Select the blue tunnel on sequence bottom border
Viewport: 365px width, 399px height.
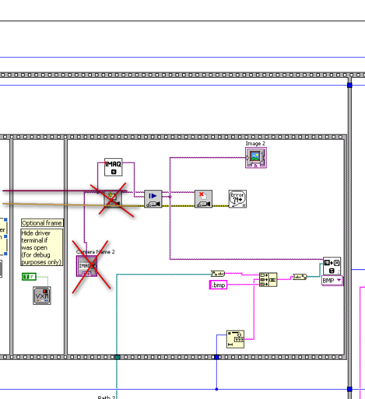coord(217,357)
